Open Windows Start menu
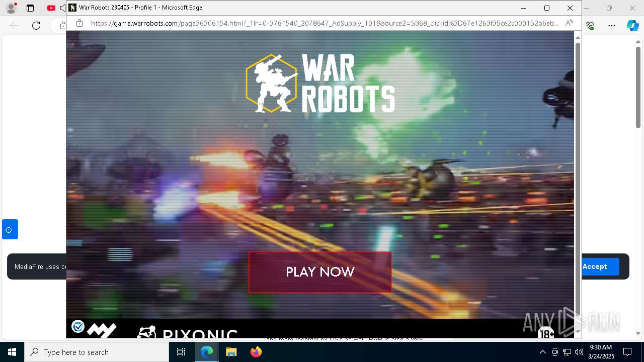This screenshot has width=644, height=362. [x=12, y=352]
